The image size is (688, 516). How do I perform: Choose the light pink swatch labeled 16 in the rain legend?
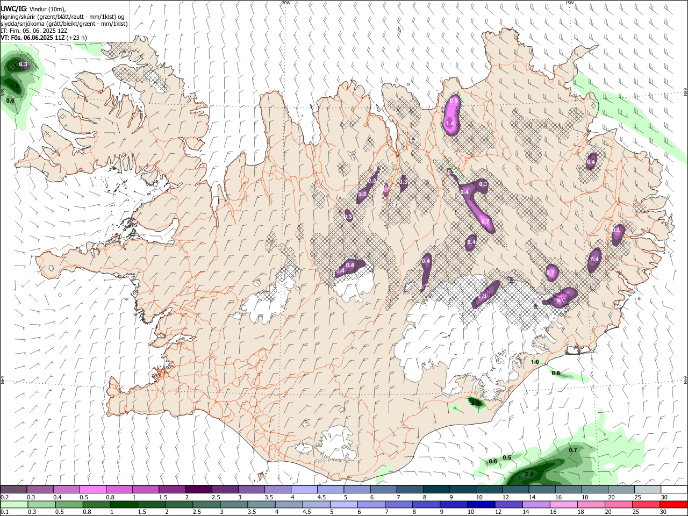pos(563,504)
